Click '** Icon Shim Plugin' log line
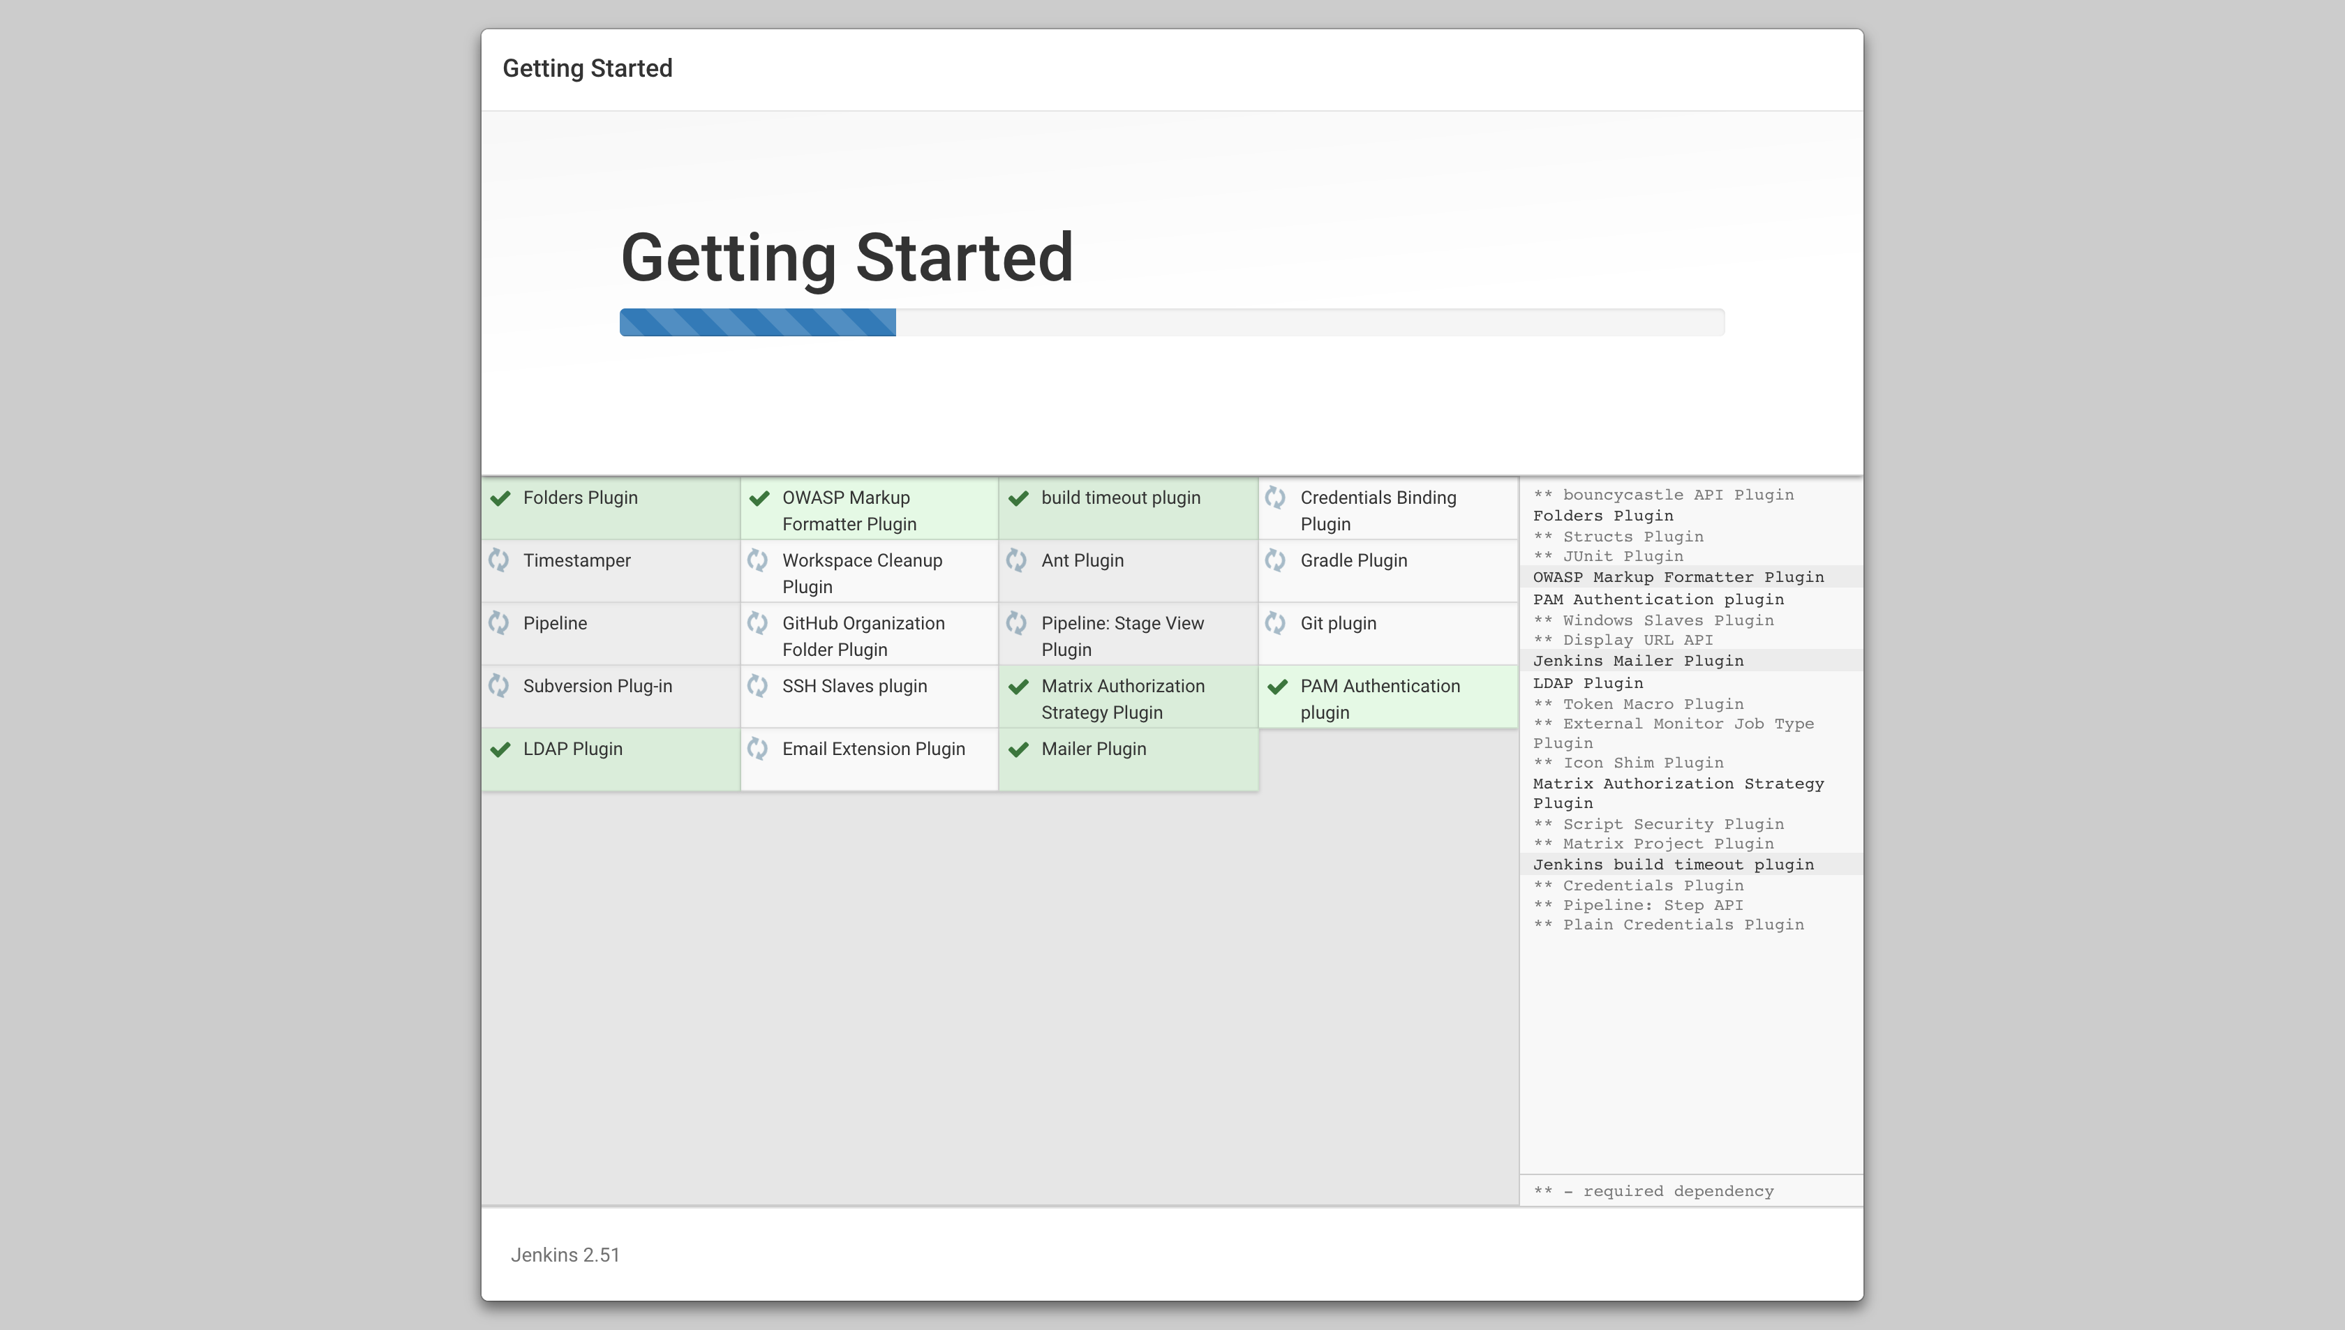Screen dimensions: 2345x1330 [x=1628, y=763]
